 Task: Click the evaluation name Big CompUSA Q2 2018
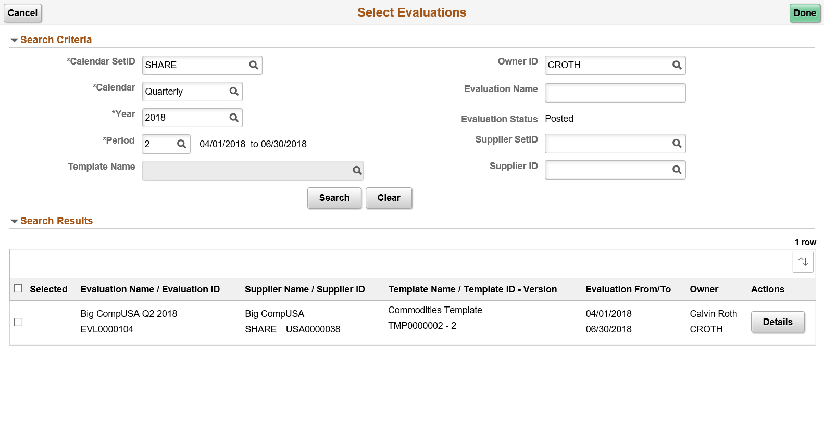tap(129, 314)
